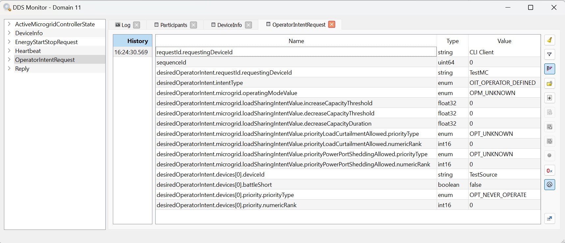Toggle the @ symbol toolbar button
This screenshot has height=243, width=565.
[550, 185]
